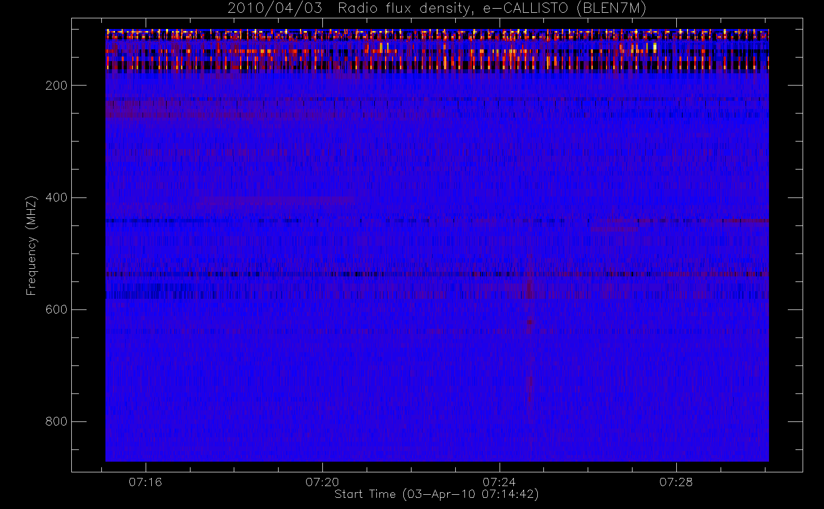Click the 07:28 time tick label

pos(676,482)
